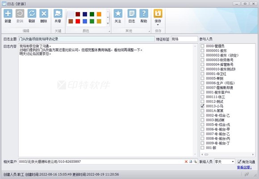Toggle the 有效沟通 checkbox
This screenshot has width=259, height=179.
[x=239, y=162]
